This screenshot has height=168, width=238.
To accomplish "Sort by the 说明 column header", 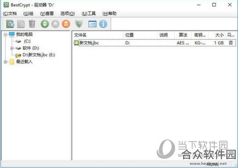I will [166, 35].
